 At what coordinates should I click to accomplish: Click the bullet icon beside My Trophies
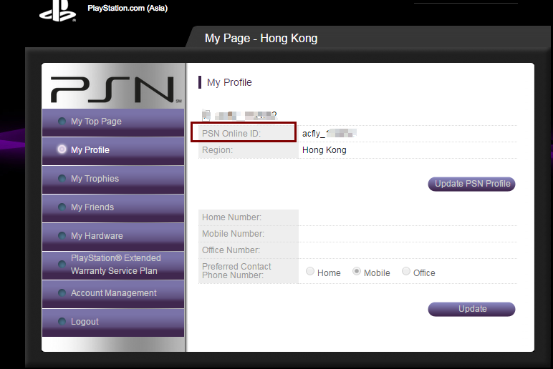point(62,179)
